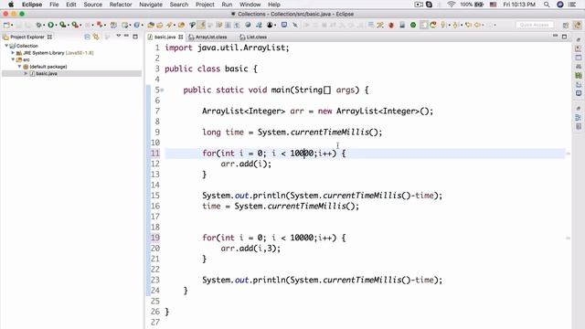Collapse the main method fold at line 5
This screenshot has height=329, width=585.
(163, 90)
